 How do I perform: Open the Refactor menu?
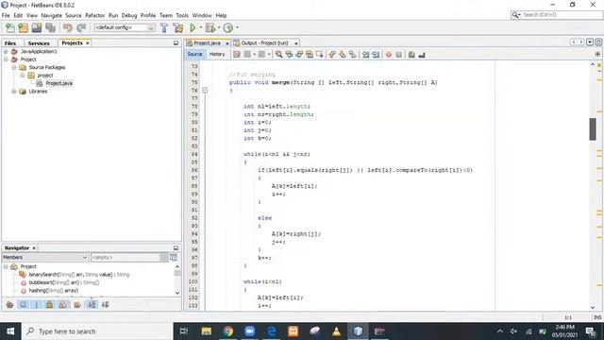click(94, 15)
